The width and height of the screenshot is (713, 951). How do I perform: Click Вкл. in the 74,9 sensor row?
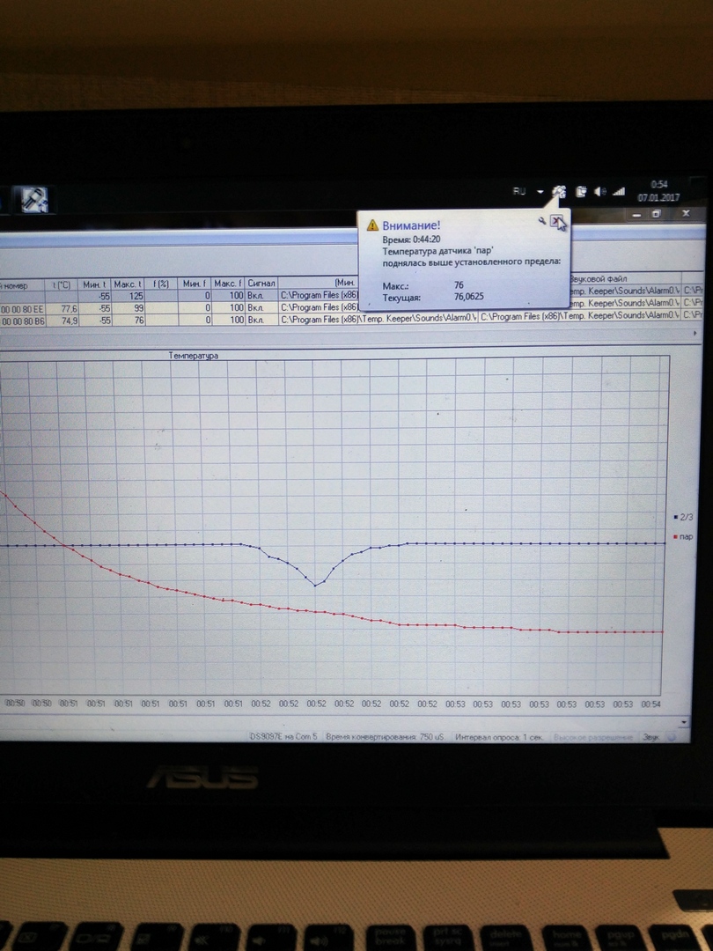[x=262, y=319]
